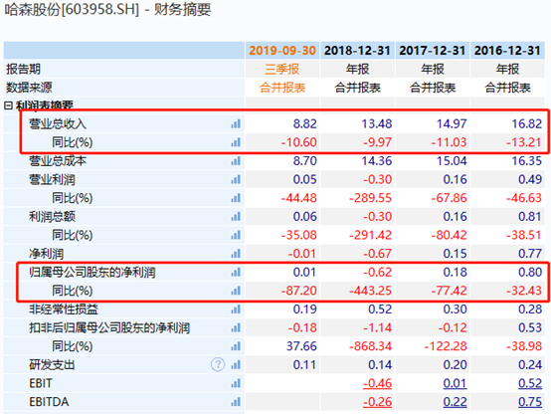Image resolution: width=551 pixels, height=414 pixels.
Task: Open EBITDA value -0.26 link
Action: pyautogui.click(x=377, y=402)
